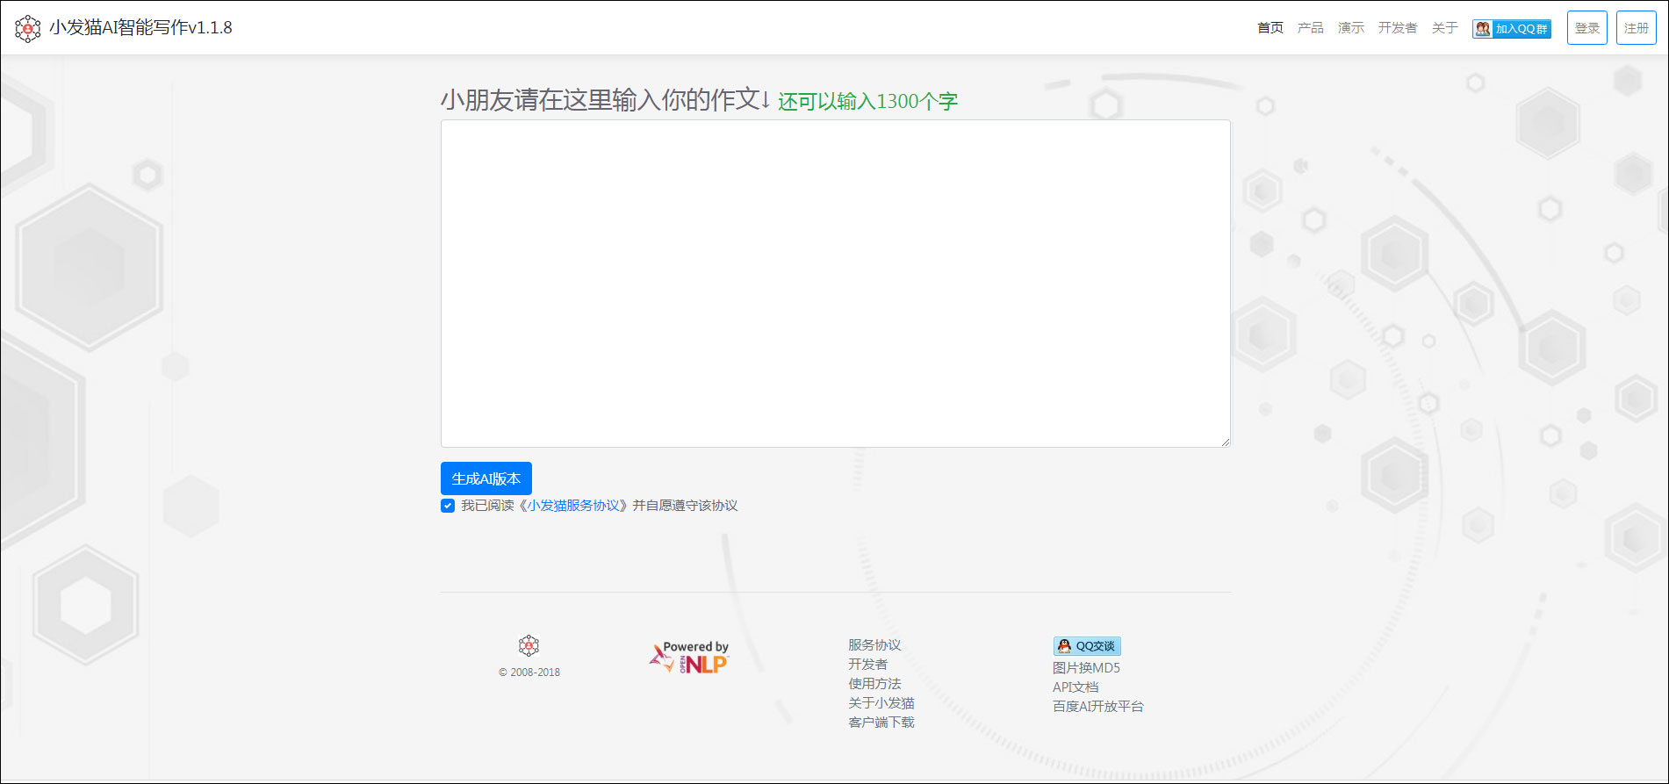Open the API文档 footer link

1075,687
